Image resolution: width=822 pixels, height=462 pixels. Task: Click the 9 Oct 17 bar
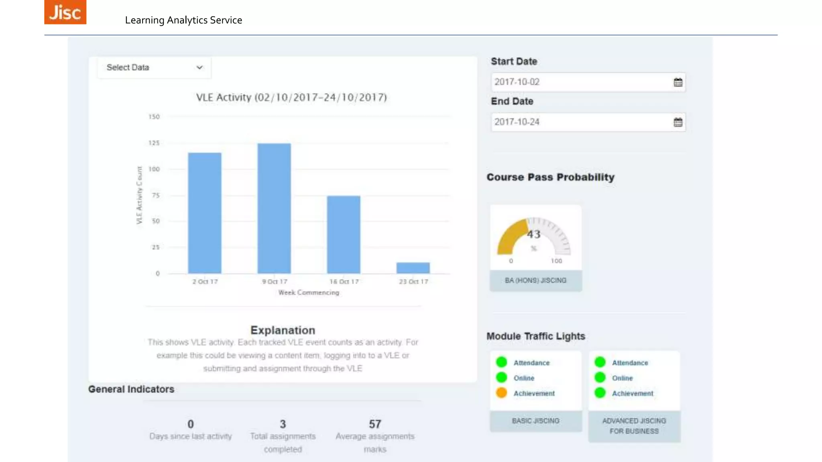(274, 208)
